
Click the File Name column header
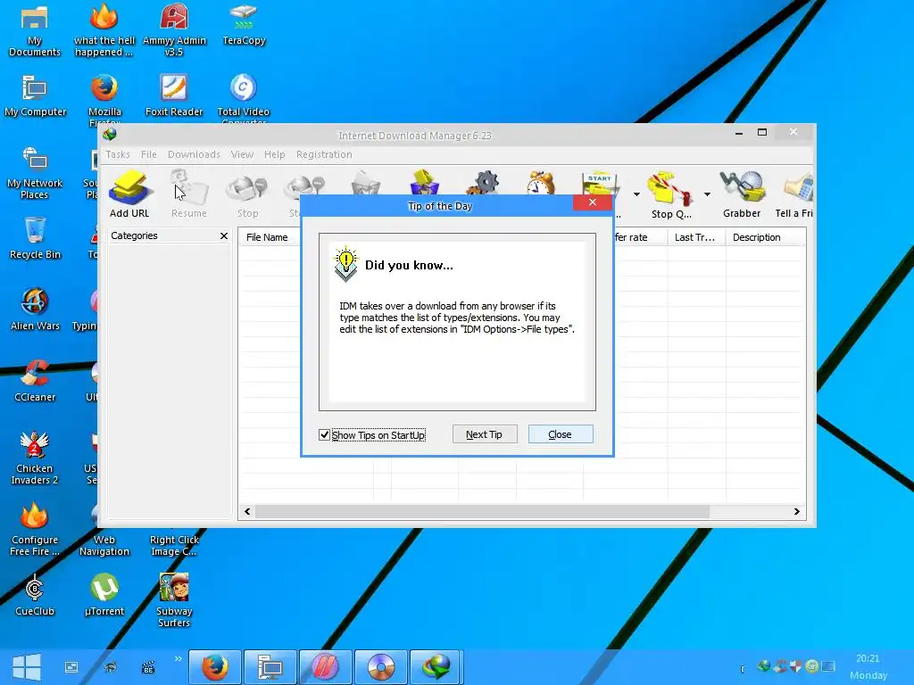click(269, 237)
